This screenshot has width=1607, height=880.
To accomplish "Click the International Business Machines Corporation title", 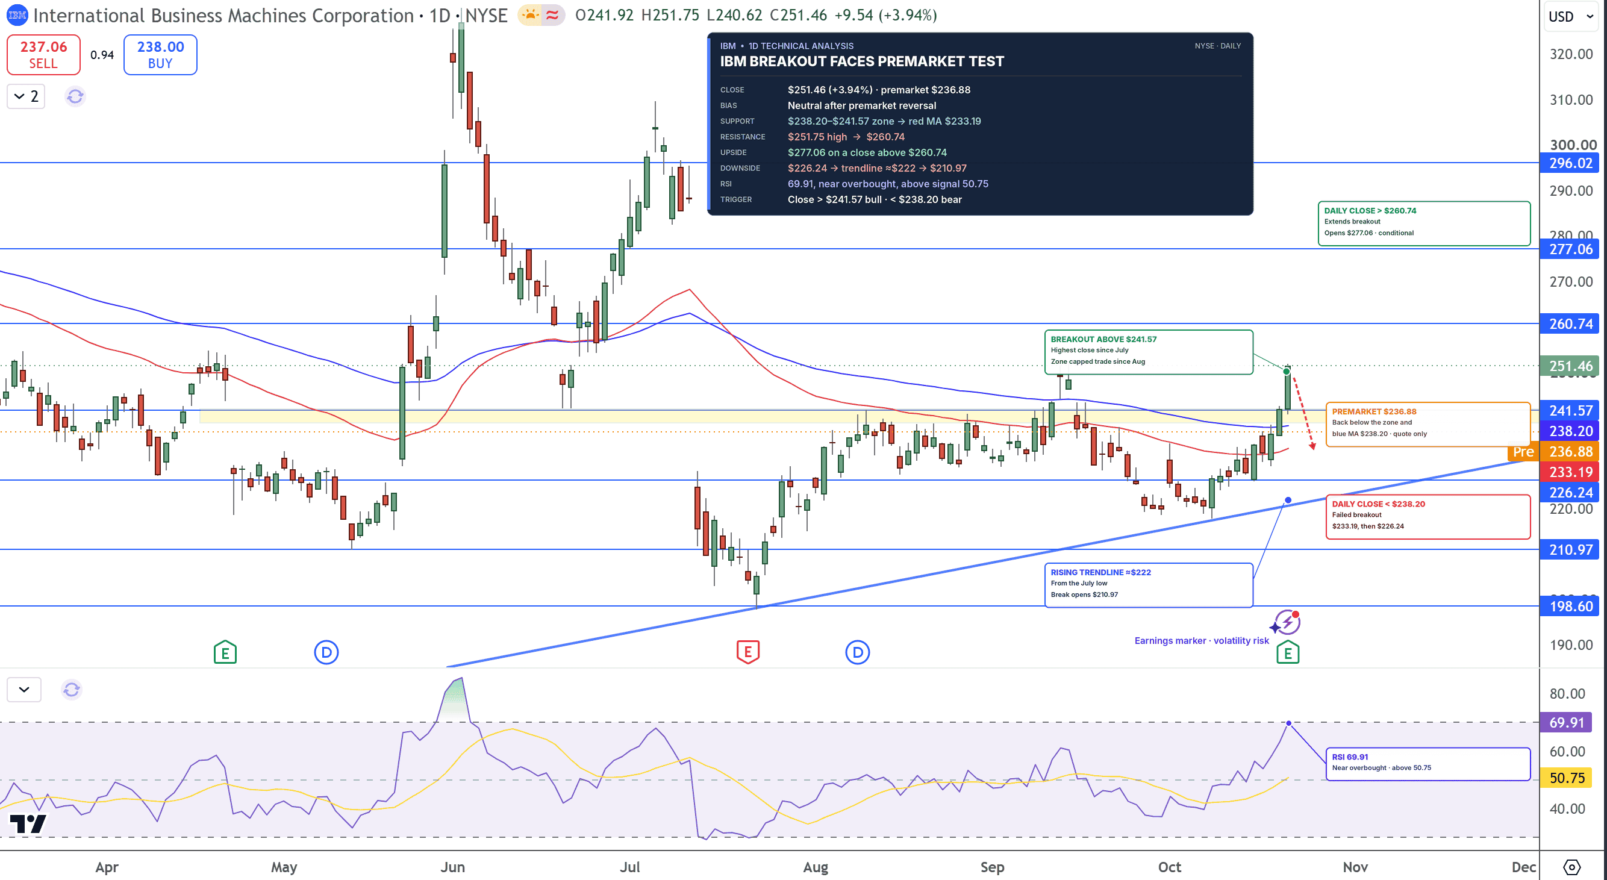I will pyautogui.click(x=223, y=15).
